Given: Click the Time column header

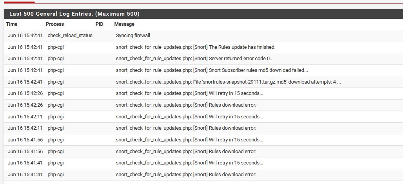Looking at the screenshot, I should [12, 24].
